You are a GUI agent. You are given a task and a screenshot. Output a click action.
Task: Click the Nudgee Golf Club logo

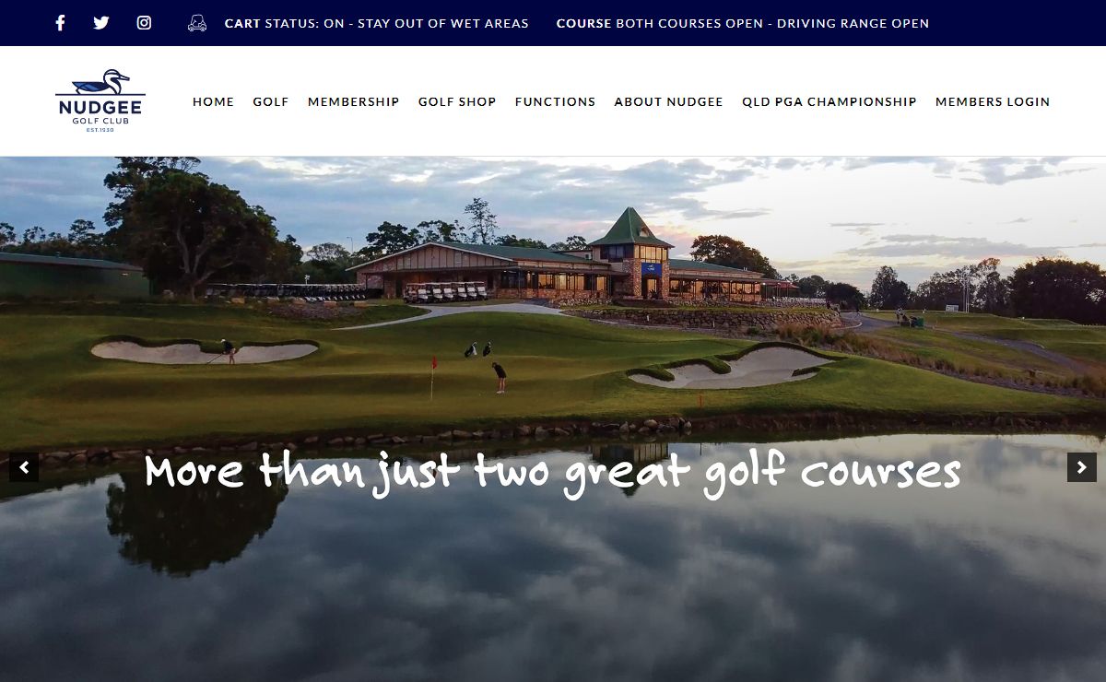click(100, 100)
